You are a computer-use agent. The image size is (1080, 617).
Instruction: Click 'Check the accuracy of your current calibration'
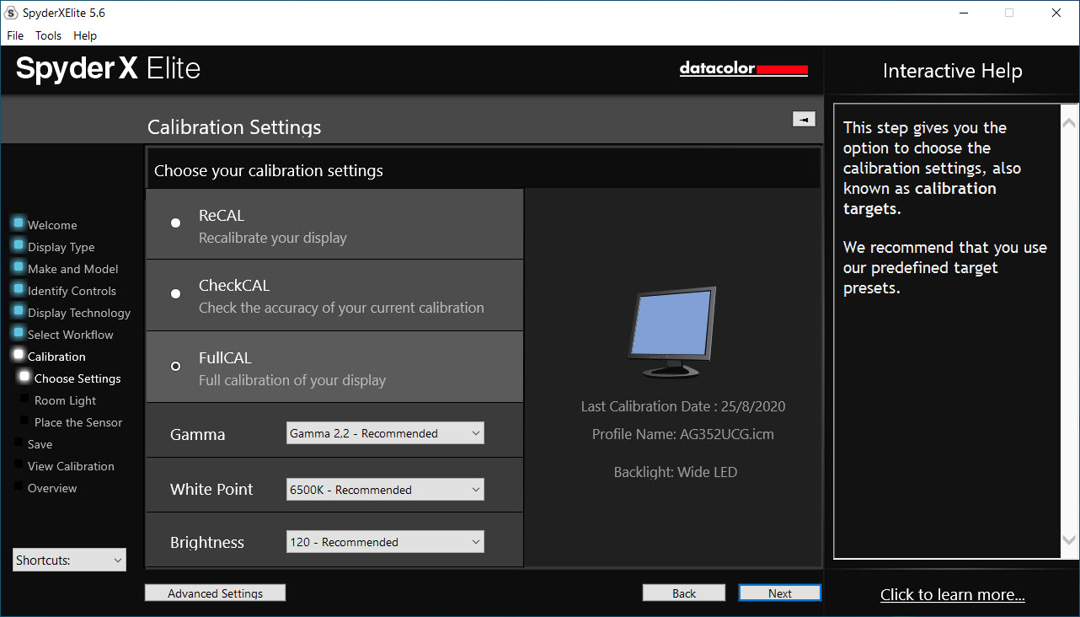(x=341, y=308)
